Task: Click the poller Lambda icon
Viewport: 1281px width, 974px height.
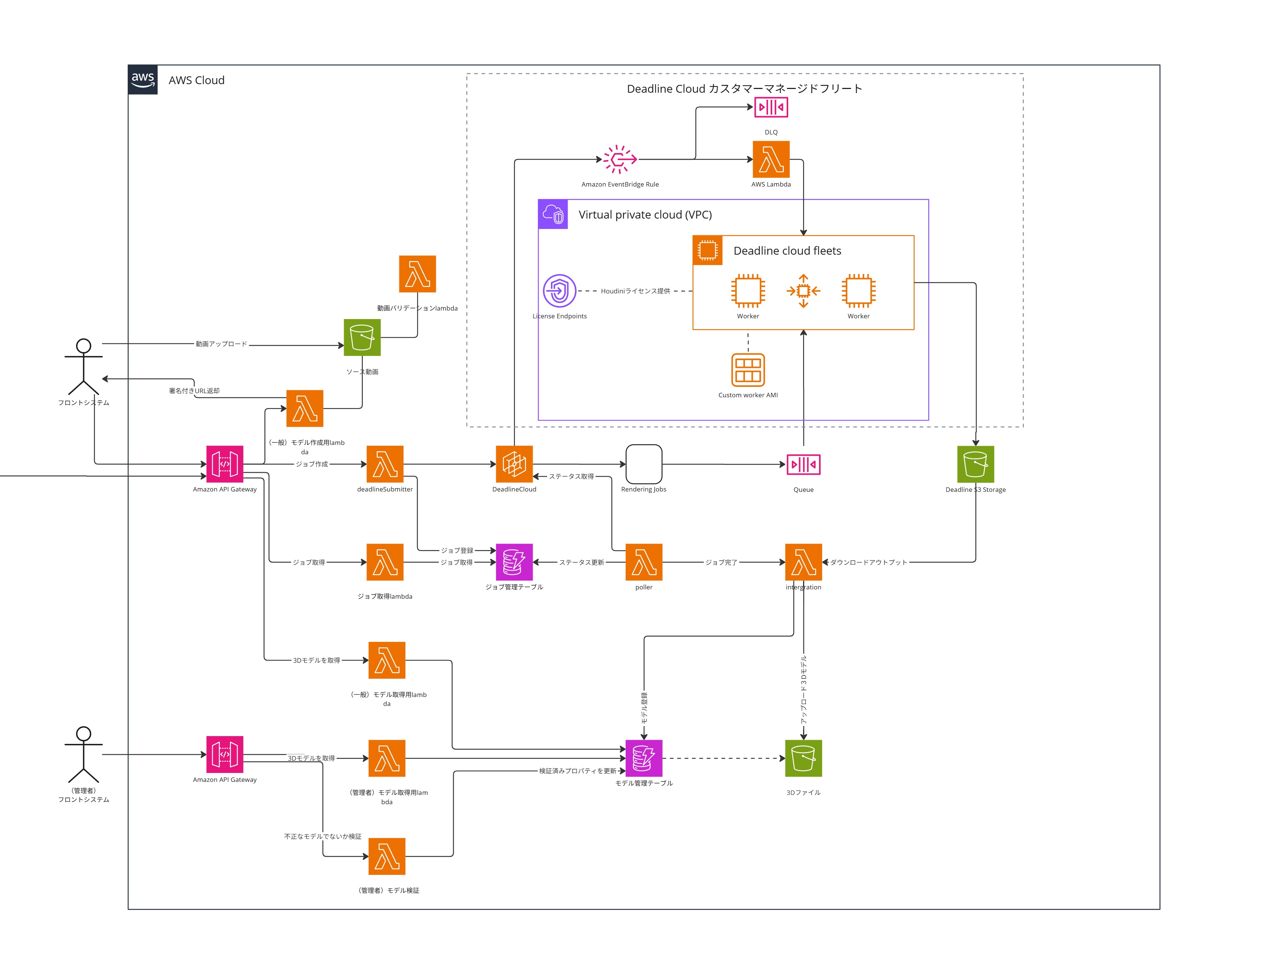Action: tap(644, 562)
